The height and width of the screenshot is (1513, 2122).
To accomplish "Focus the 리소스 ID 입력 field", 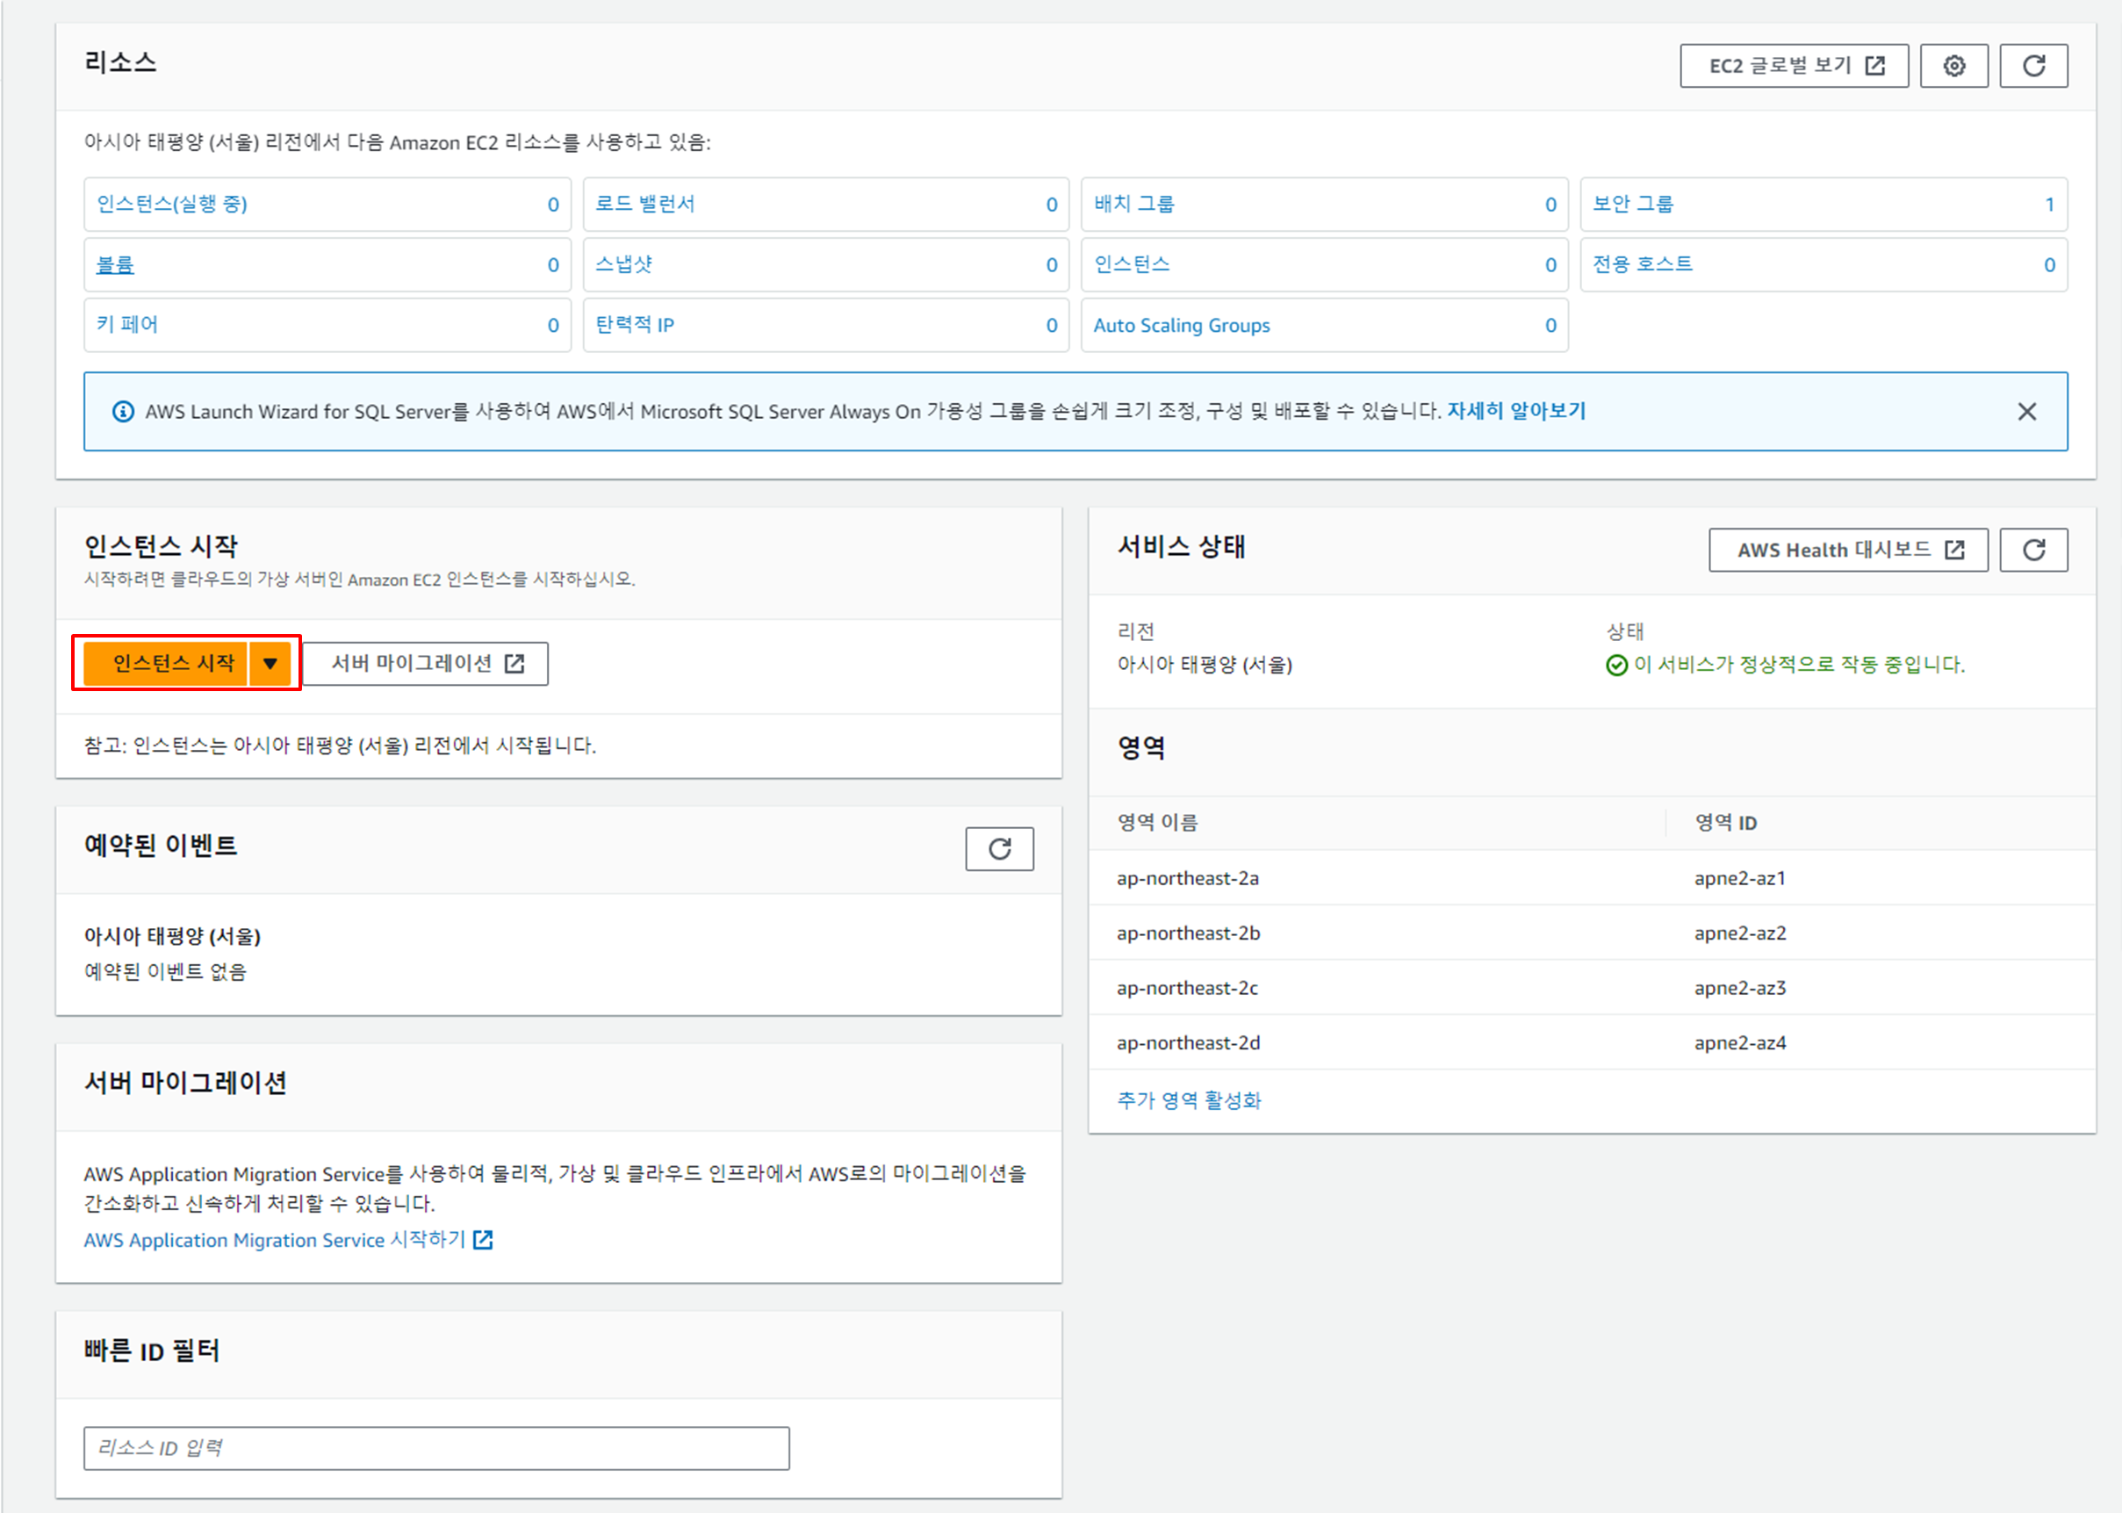I will tap(436, 1448).
